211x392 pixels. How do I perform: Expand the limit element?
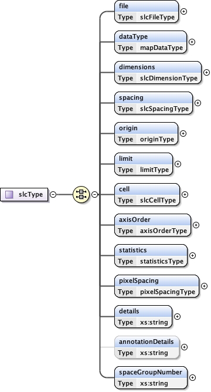(x=178, y=164)
